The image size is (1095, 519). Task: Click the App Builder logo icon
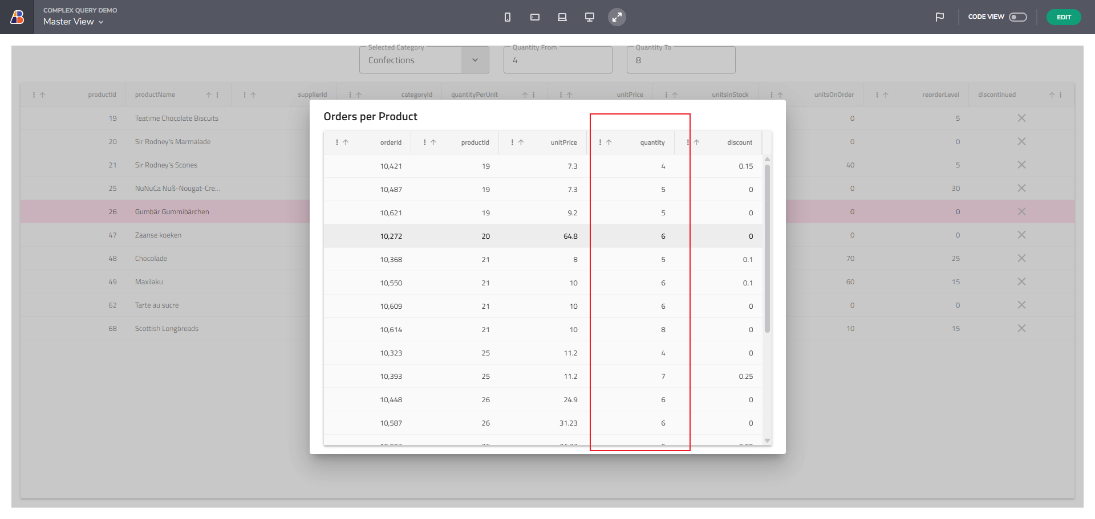click(x=17, y=17)
